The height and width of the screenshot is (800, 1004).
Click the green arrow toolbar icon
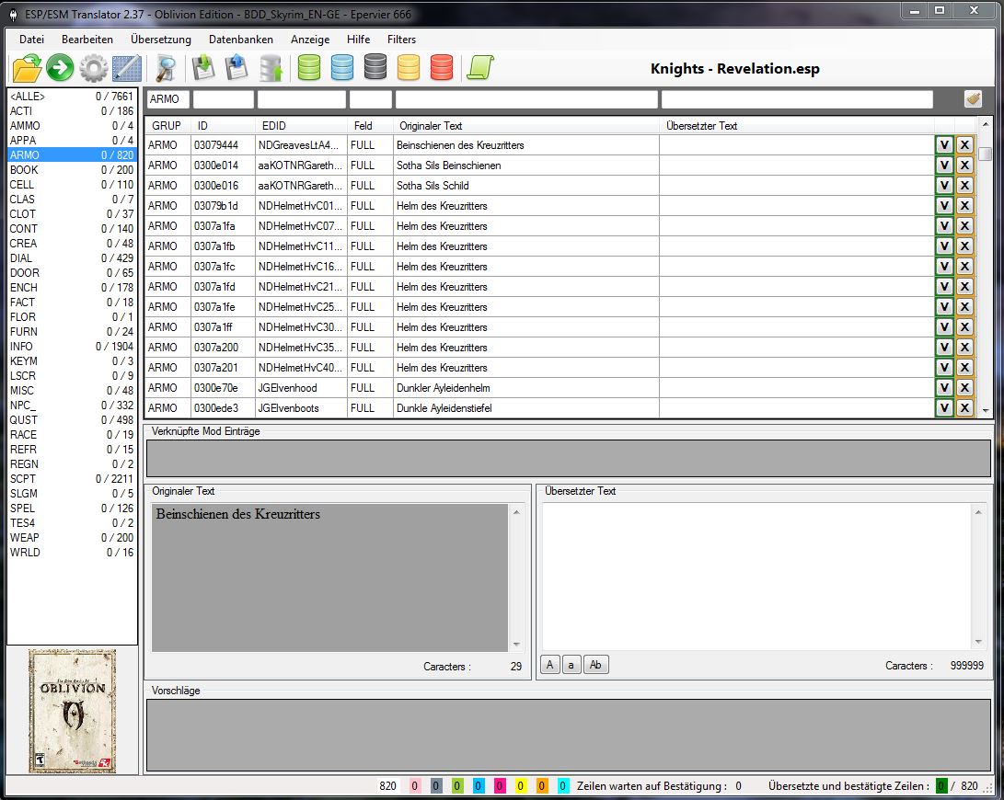pos(60,67)
